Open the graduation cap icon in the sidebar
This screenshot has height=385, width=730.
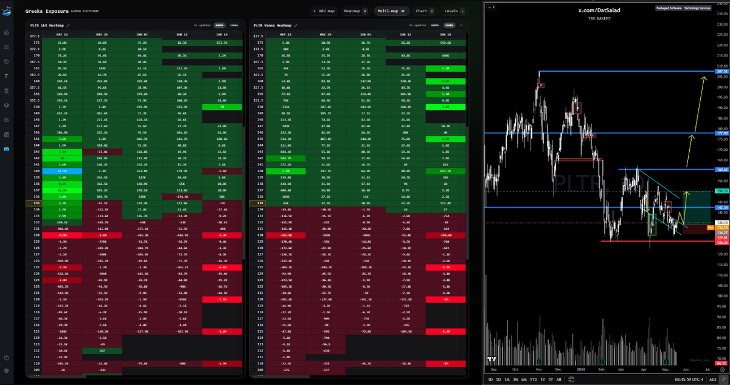click(x=5, y=105)
